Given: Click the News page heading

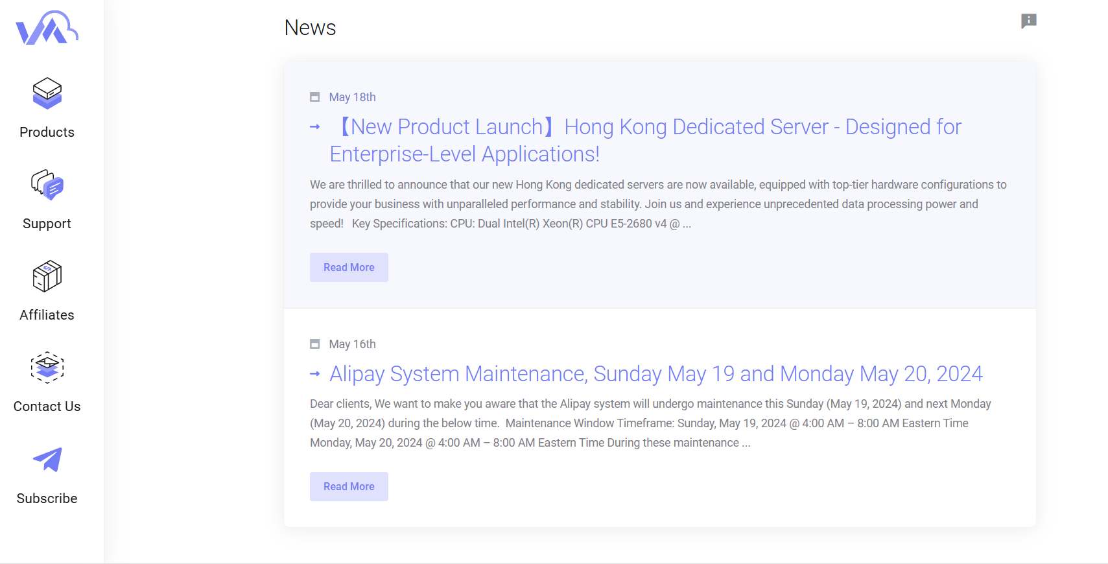Looking at the screenshot, I should coord(310,28).
